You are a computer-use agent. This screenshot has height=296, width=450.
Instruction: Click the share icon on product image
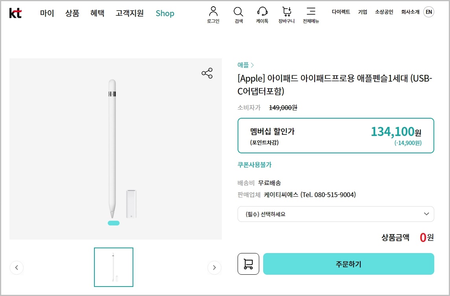(x=207, y=73)
